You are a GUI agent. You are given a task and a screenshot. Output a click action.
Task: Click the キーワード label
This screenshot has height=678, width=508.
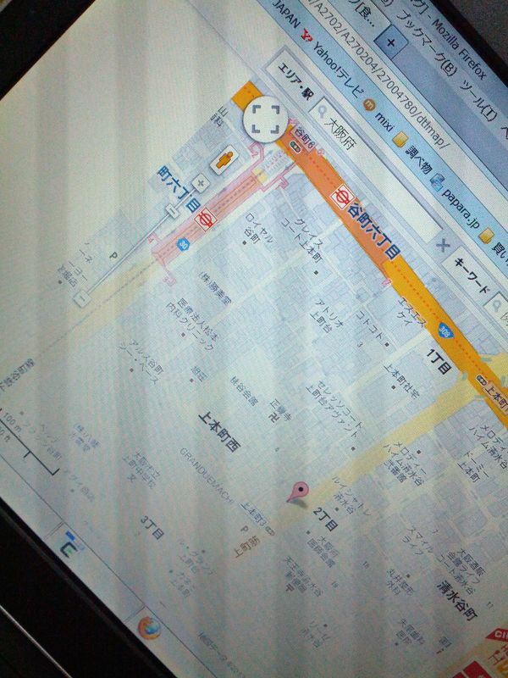[x=472, y=276]
